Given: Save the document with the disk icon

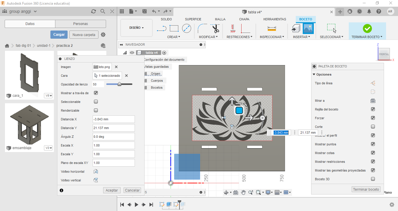Looking at the screenshot, I should (x=145, y=11).
